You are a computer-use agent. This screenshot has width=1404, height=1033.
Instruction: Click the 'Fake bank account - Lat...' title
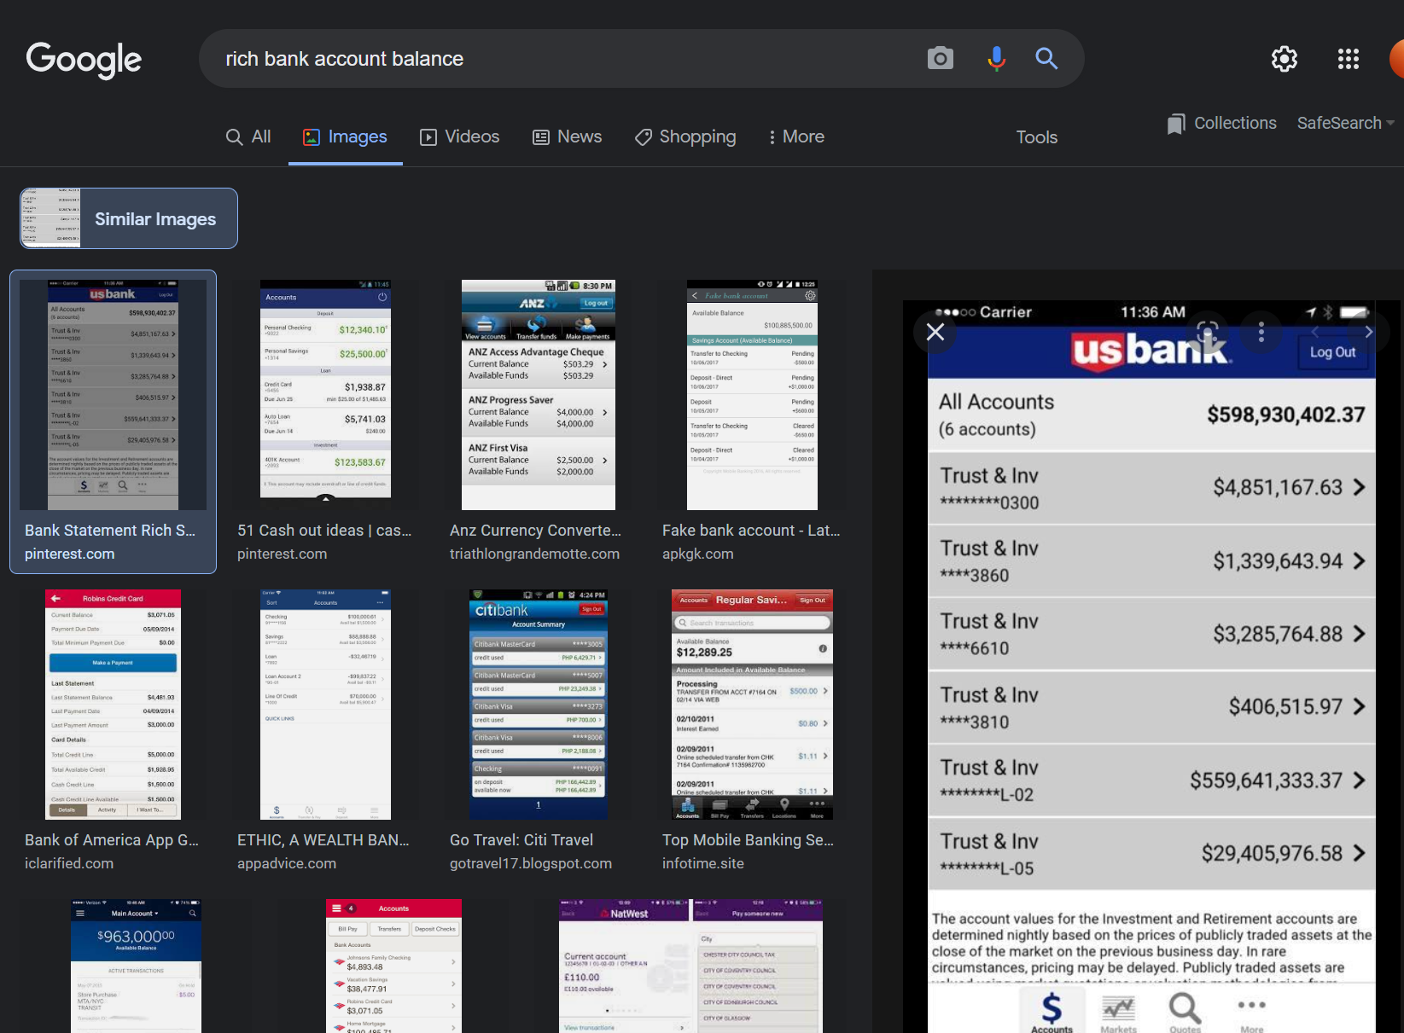[x=751, y=531]
